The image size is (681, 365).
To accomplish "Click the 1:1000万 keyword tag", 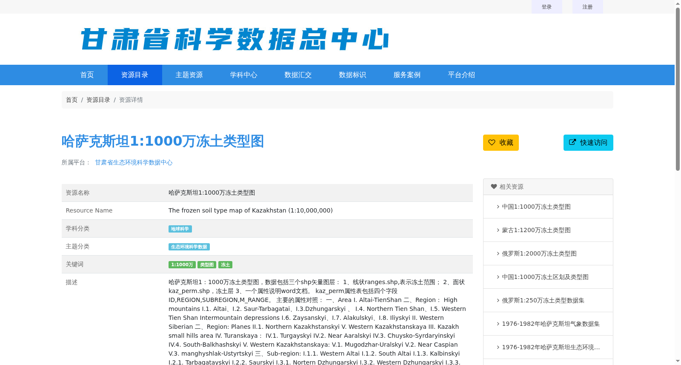I will tap(182, 265).
